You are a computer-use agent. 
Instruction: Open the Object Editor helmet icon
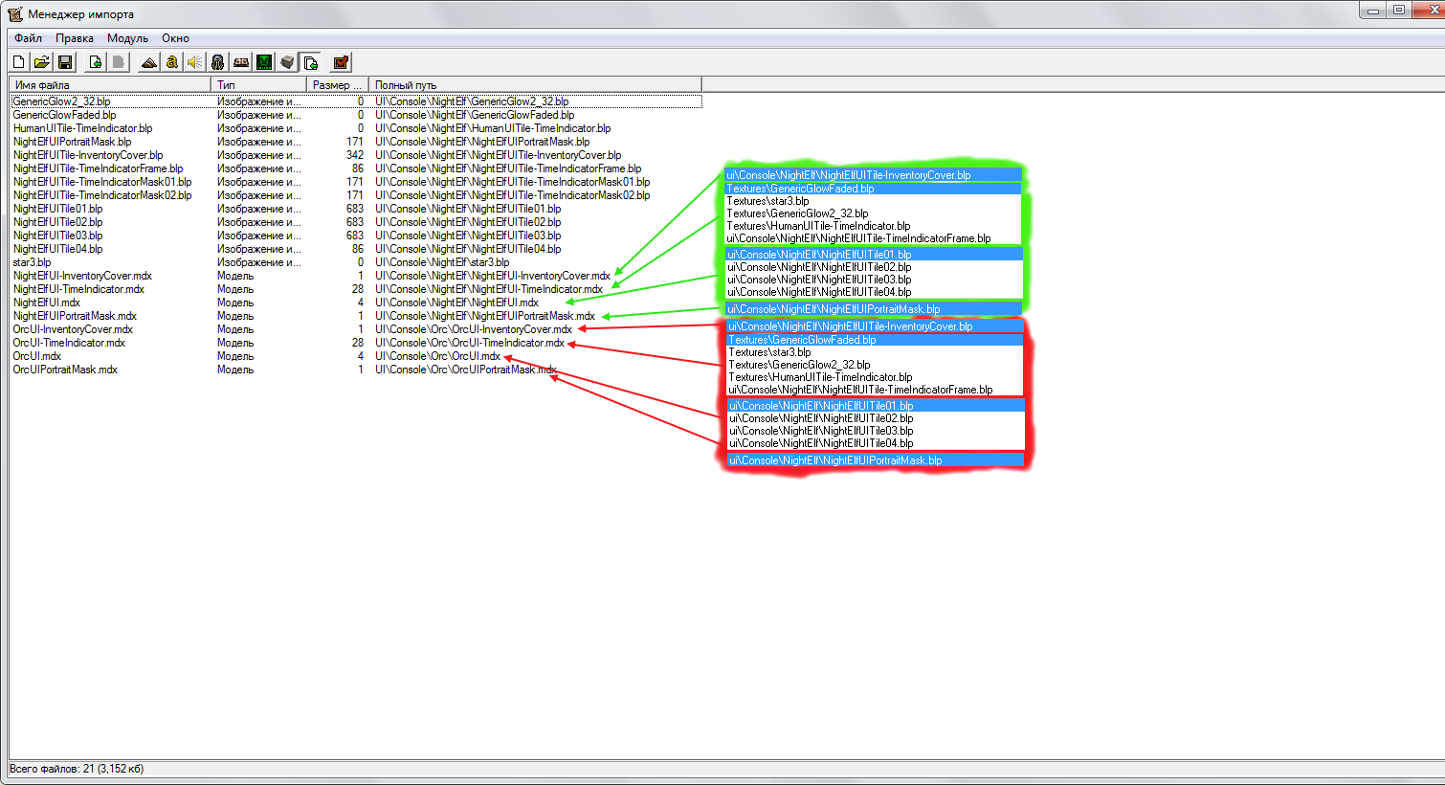[x=217, y=62]
